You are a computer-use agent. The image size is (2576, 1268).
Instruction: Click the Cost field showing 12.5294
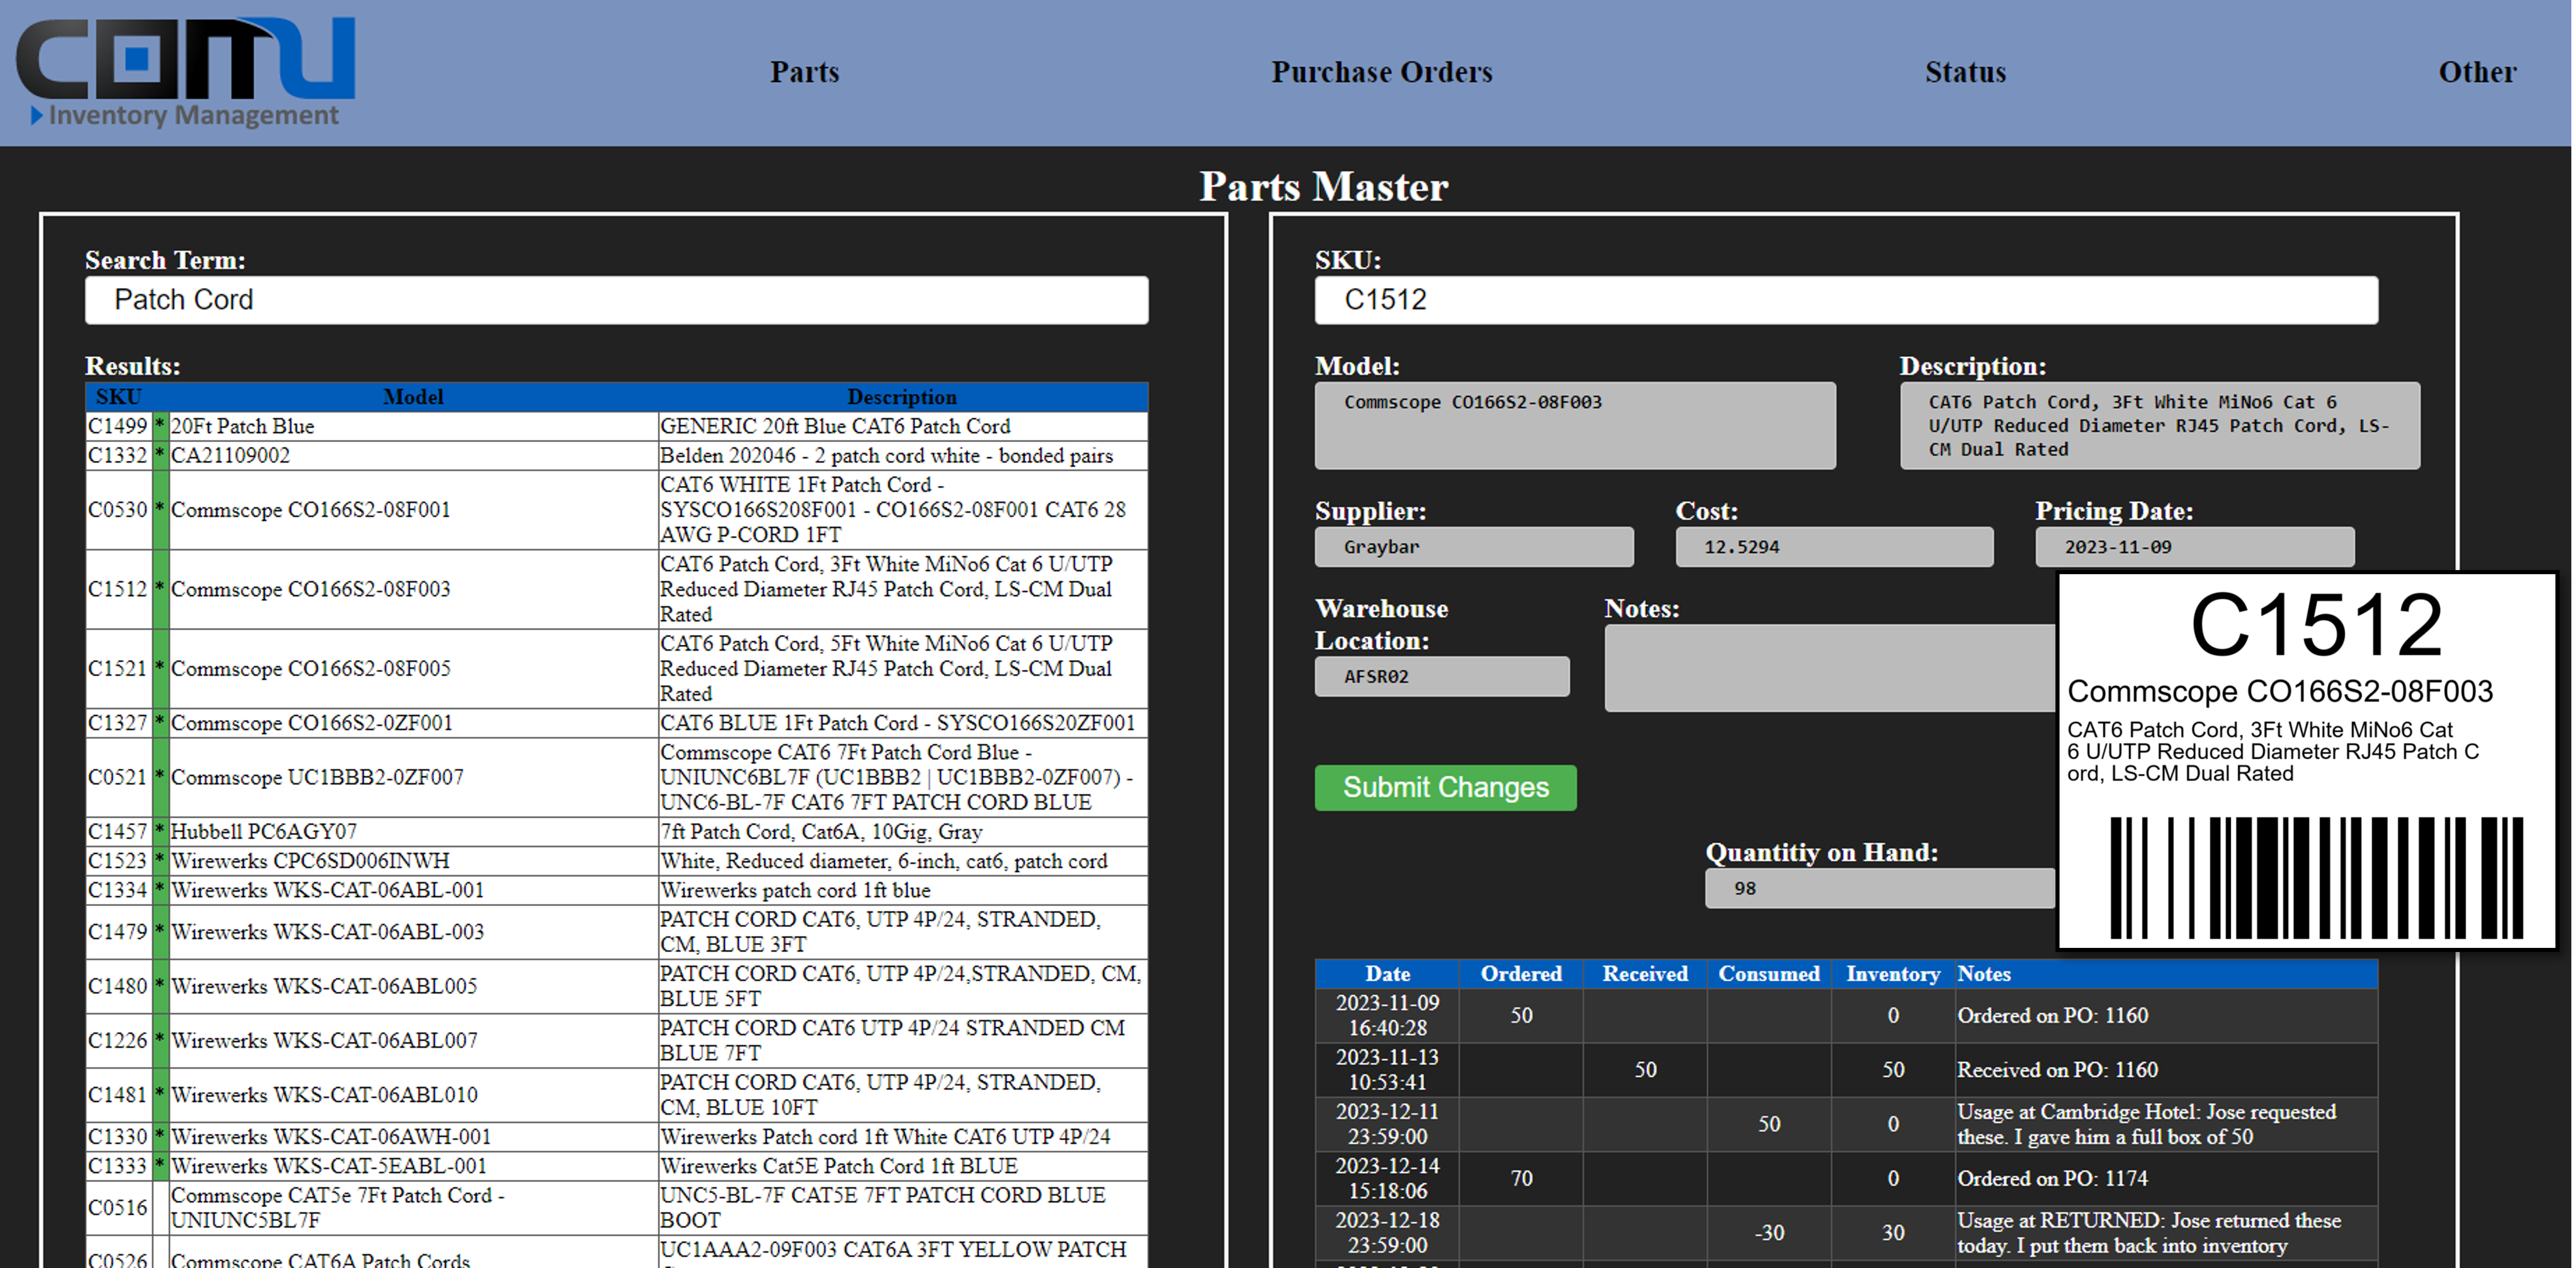coord(1834,547)
